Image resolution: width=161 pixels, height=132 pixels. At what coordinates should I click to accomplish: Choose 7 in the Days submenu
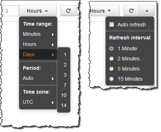pos(65,85)
